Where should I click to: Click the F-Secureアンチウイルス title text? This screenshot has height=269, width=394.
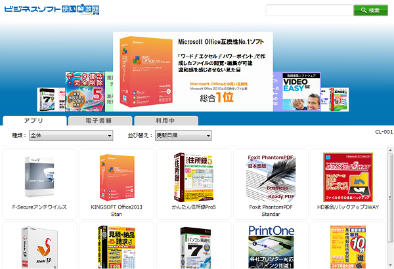pyautogui.click(x=39, y=207)
